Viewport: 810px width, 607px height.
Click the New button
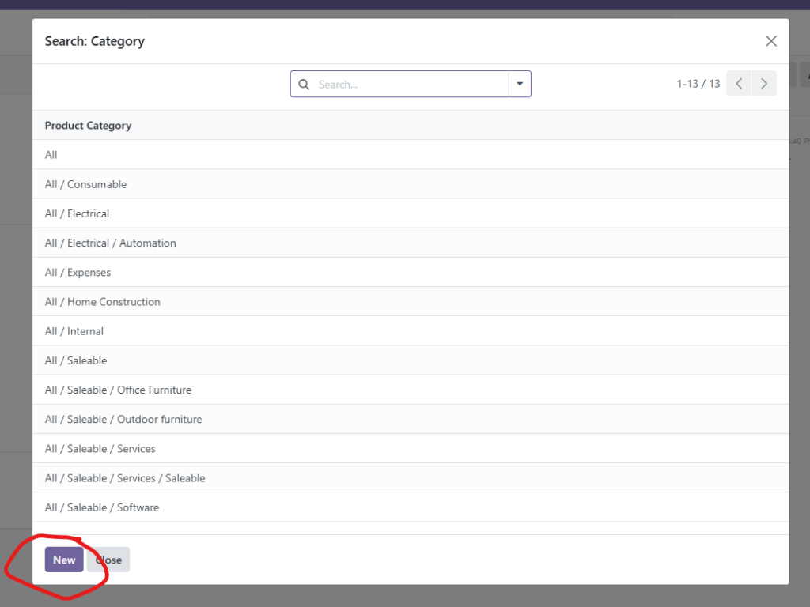click(x=64, y=560)
